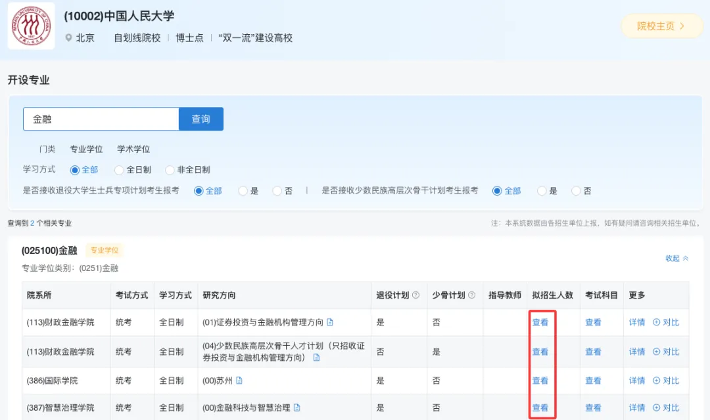Click the 自划线院校 label

pos(137,38)
